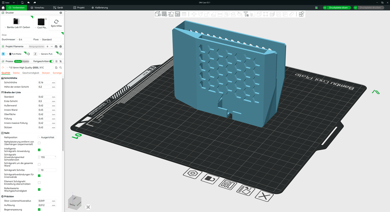Open the Nahtposition dropdown
This screenshot has height=212, width=390.
[x=47, y=137]
